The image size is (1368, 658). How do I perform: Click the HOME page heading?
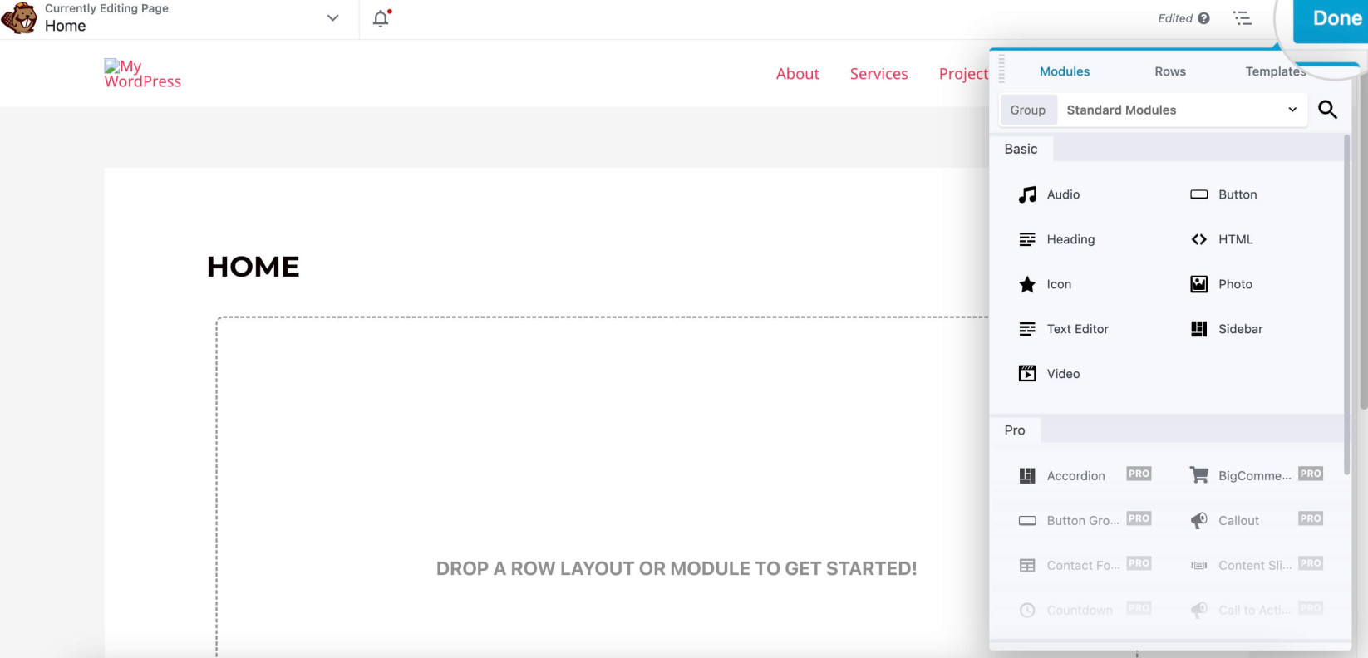(253, 267)
